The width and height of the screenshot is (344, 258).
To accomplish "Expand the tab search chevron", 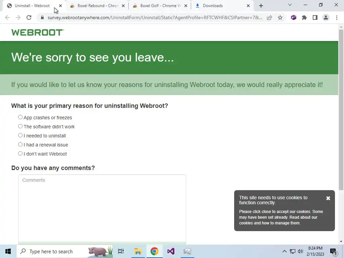I will click(x=290, y=5).
